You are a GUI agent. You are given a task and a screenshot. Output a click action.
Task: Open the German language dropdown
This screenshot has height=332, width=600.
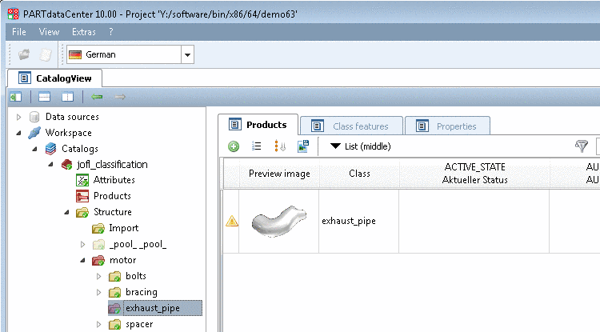pos(188,54)
